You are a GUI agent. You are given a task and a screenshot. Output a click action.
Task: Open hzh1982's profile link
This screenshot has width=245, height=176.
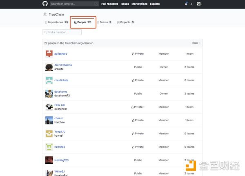pos(60,147)
